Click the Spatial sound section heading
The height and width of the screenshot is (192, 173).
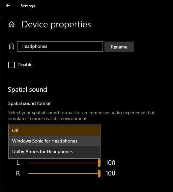28,90
